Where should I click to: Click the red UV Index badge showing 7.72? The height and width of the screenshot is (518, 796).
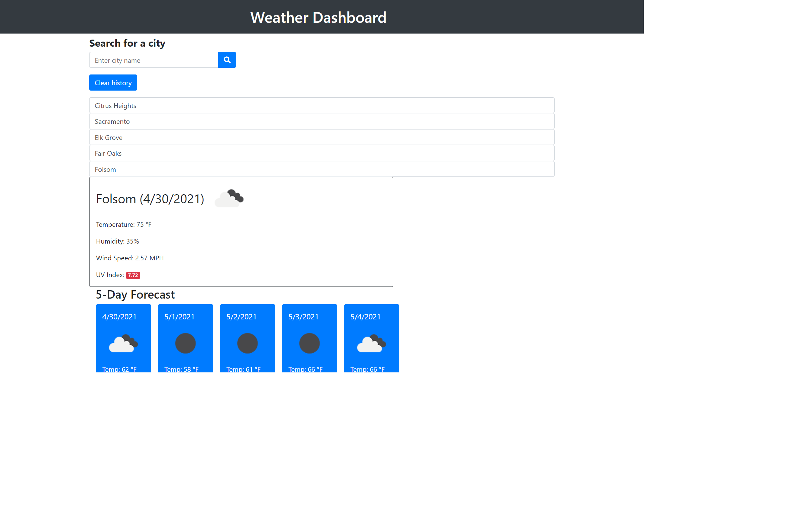click(133, 275)
